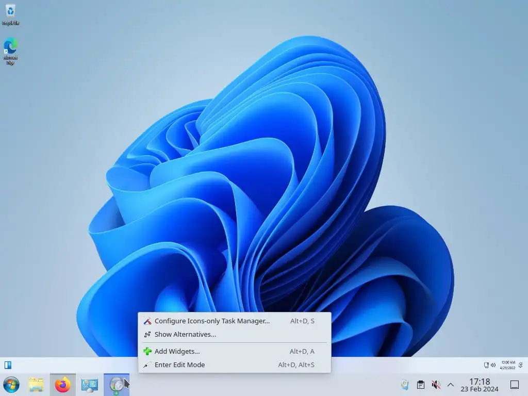Viewport: 528px width, 396px height.
Task: Open the 17:18 clock and calendar
Action: pos(480,385)
